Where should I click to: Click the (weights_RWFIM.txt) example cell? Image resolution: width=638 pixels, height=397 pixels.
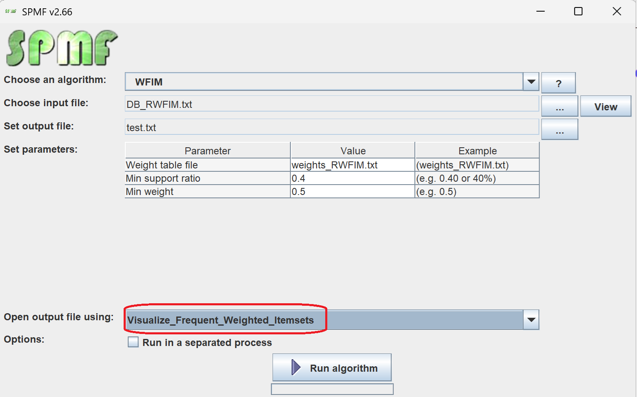(x=477, y=165)
